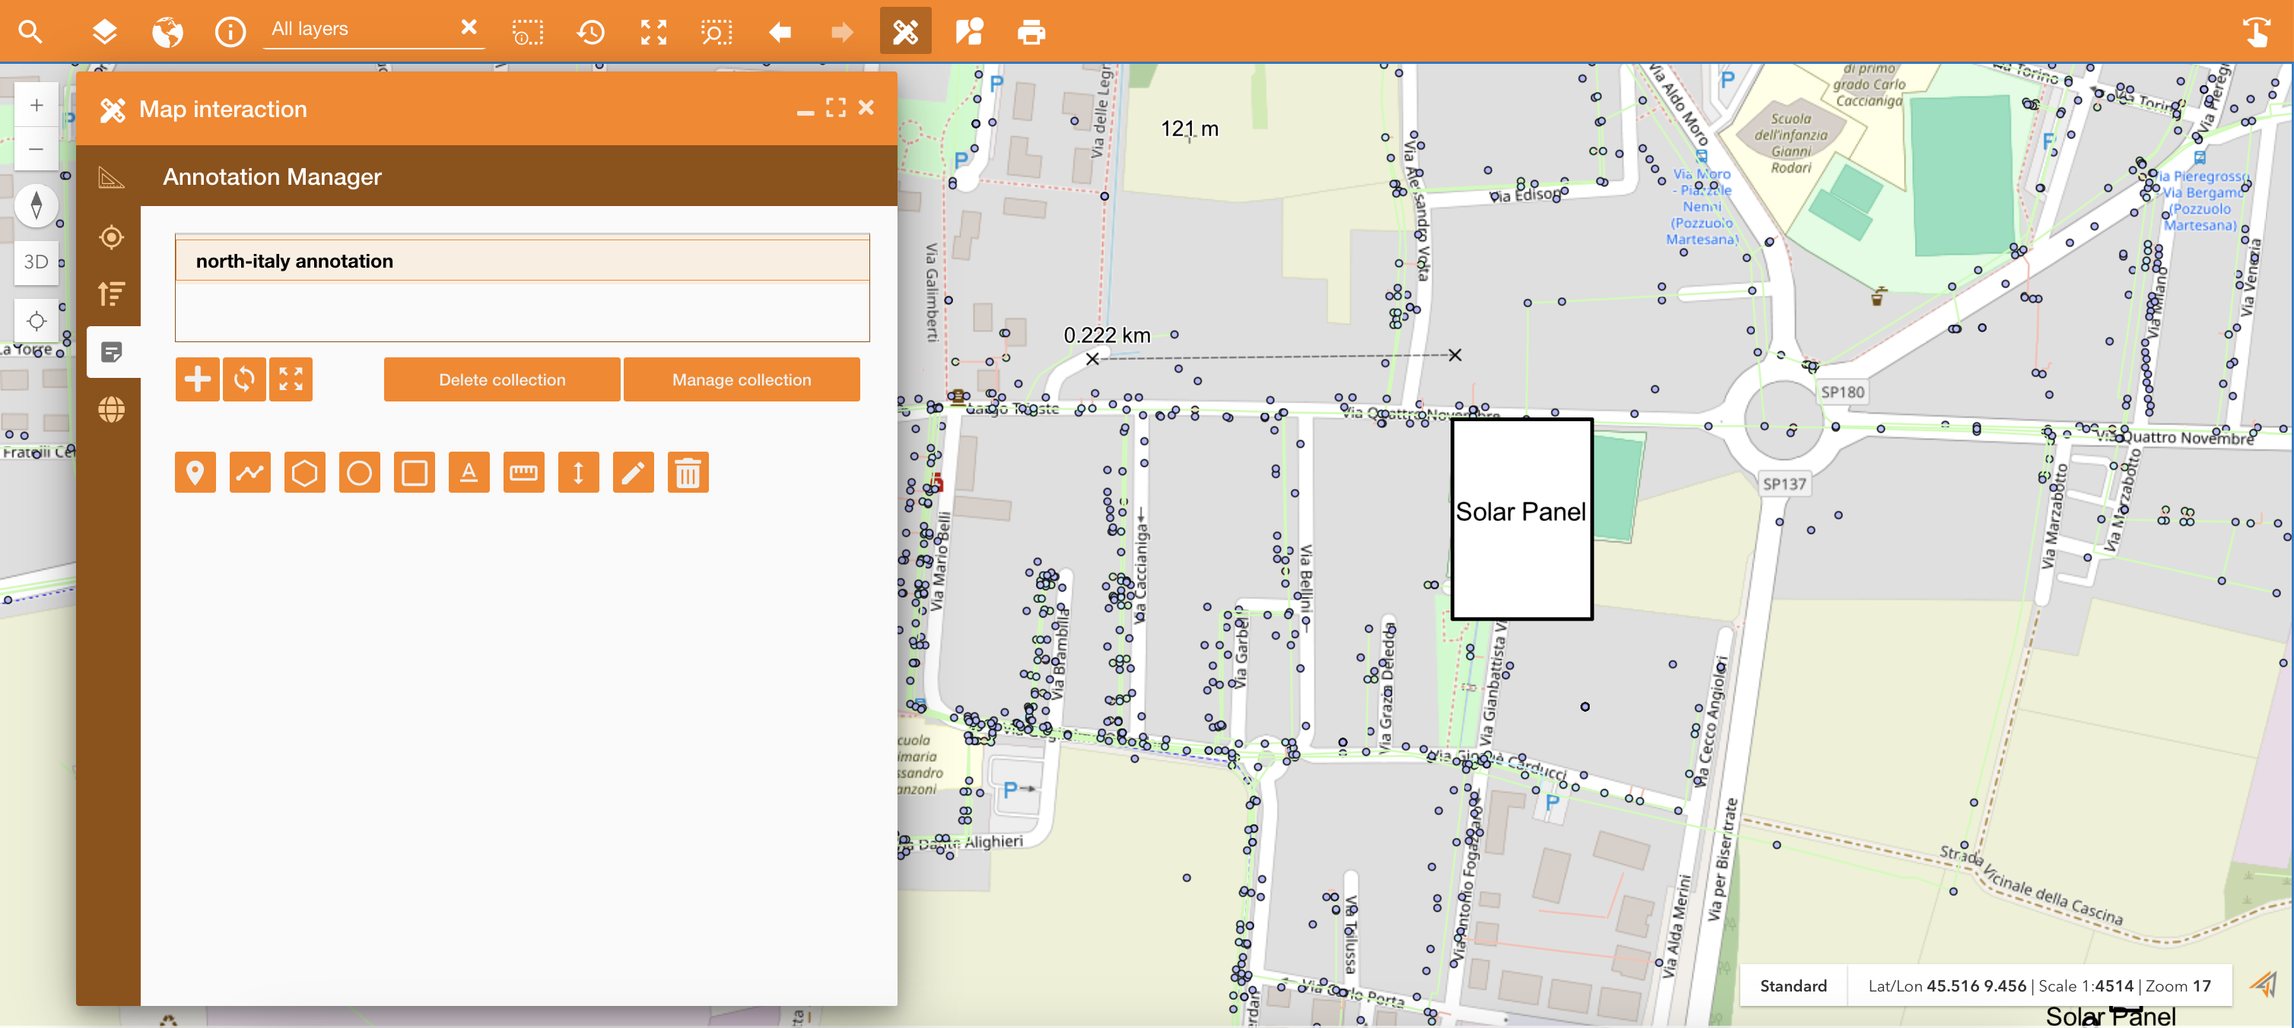Image resolution: width=2294 pixels, height=1028 pixels.
Task: Open the measurement triangle tab
Action: 111,178
